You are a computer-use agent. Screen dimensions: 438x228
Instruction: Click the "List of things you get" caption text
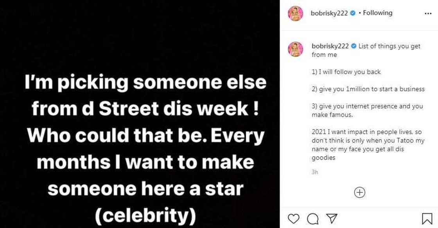click(x=389, y=46)
